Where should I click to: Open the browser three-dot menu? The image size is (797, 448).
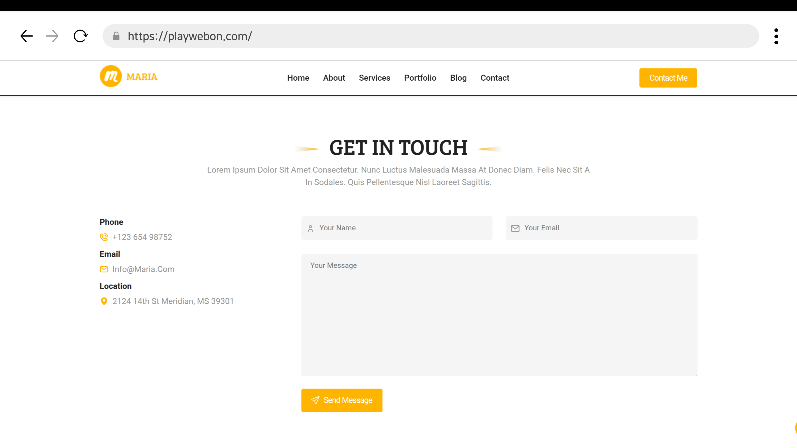(x=776, y=36)
